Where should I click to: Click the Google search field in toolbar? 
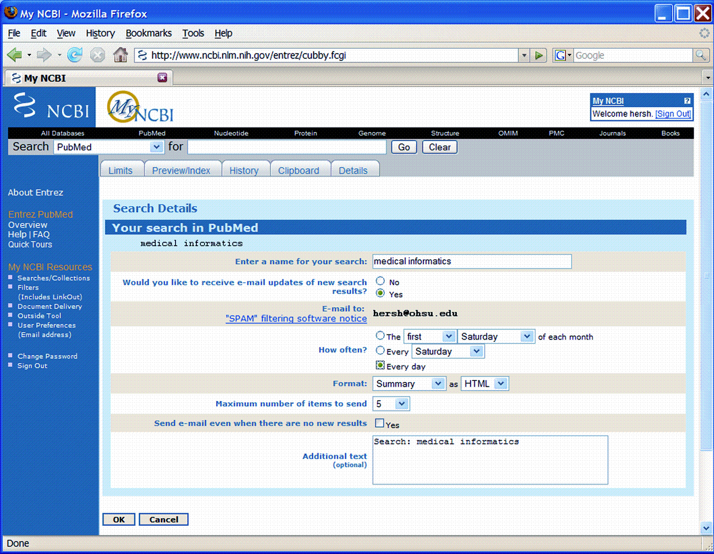coord(633,55)
